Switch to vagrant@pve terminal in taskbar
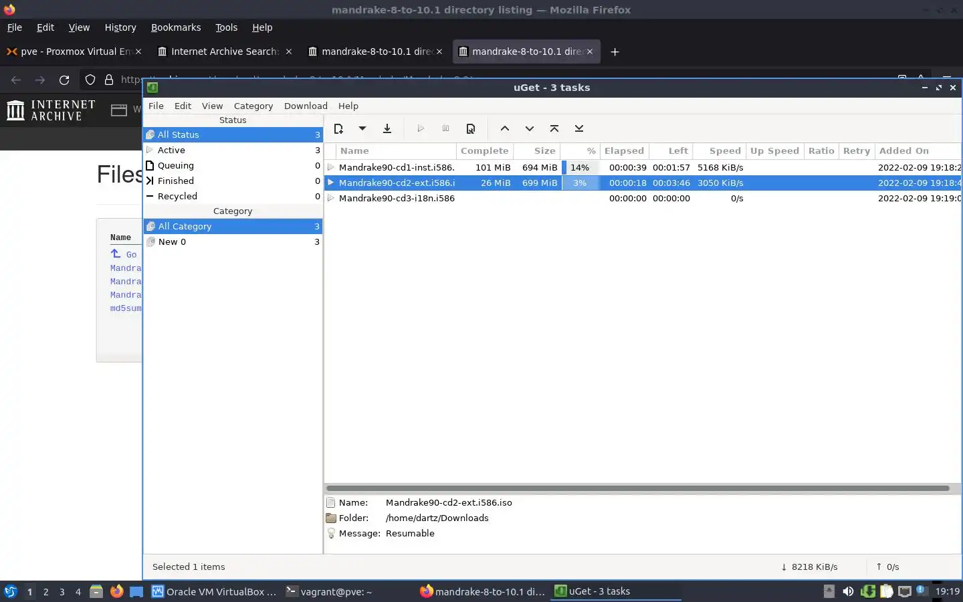 (329, 591)
